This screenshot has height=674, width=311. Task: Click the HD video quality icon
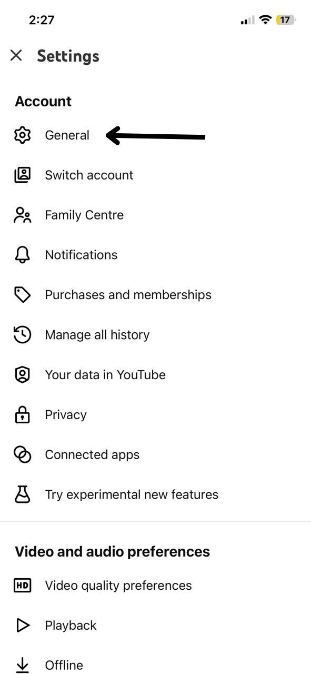coord(22,585)
